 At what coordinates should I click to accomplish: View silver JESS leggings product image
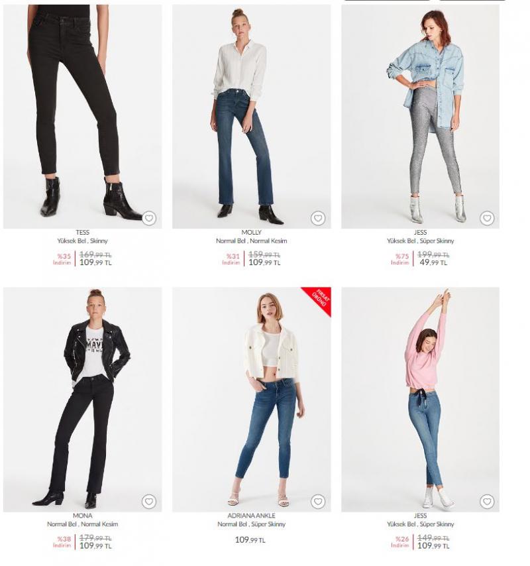point(420,116)
